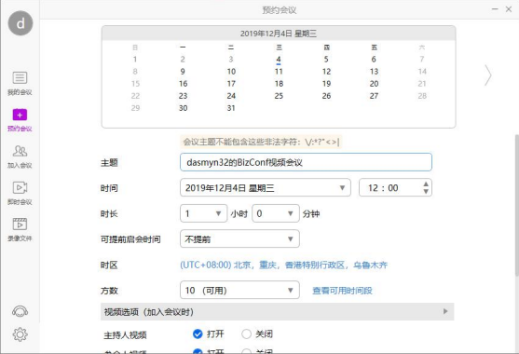This screenshot has width=519, height=354.
Task: Select December 19 in the calendar
Action: [326, 84]
